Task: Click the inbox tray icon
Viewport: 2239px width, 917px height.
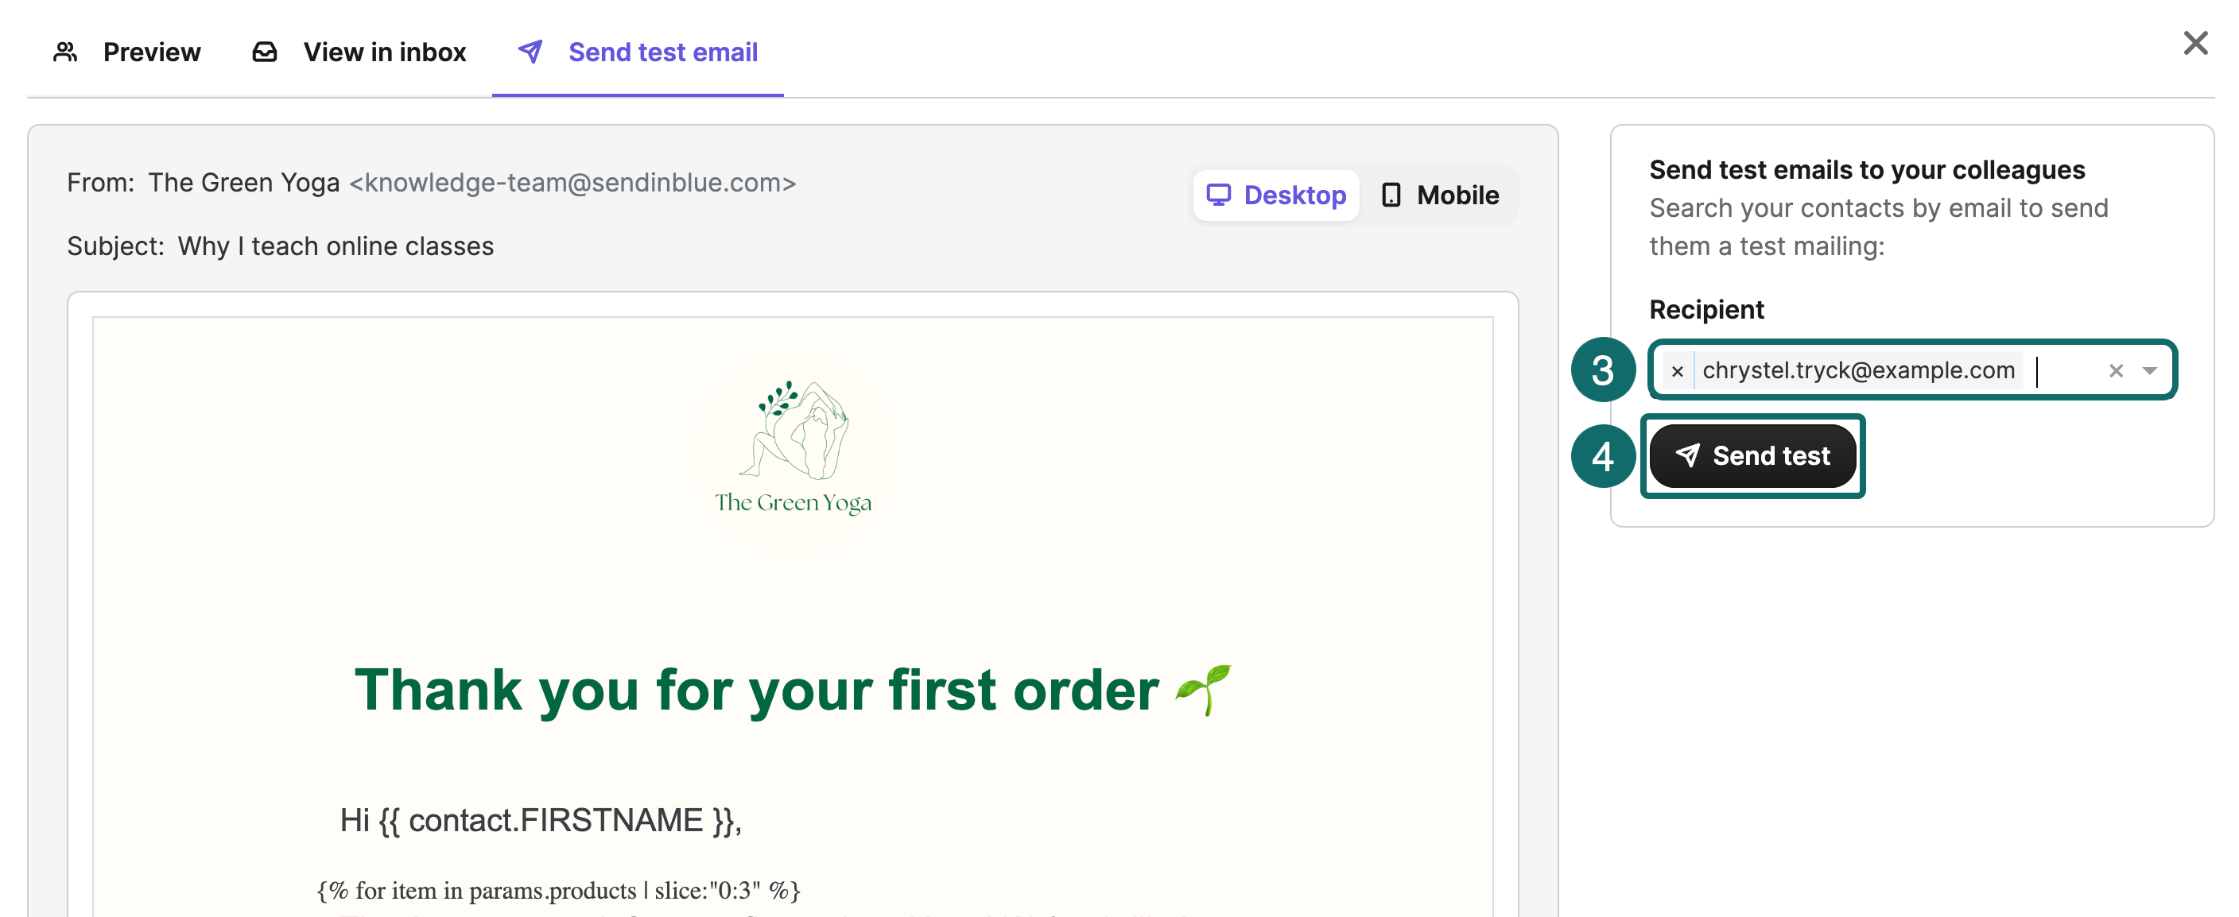Action: coord(264,52)
